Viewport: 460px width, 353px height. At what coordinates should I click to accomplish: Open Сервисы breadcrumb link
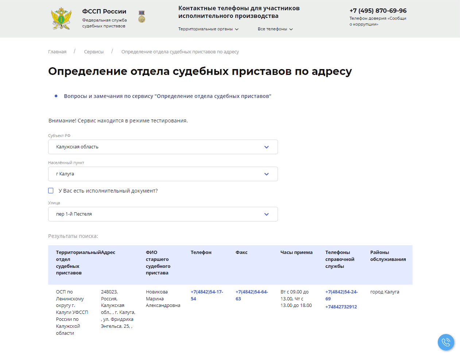point(94,52)
